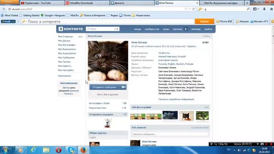The height and width of the screenshot is (154, 274).
Task: Open Фотографии с Юлей link
Action: point(99,103)
